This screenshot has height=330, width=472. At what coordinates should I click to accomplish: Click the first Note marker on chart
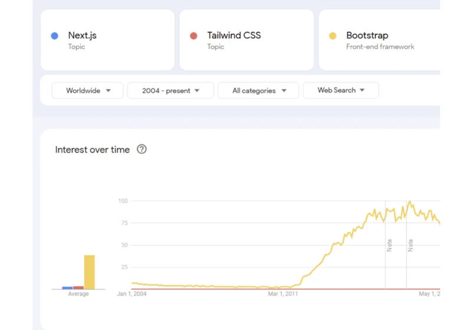point(389,245)
